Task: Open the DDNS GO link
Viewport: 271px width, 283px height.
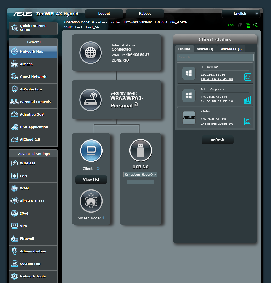Action: pyautogui.click(x=126, y=60)
